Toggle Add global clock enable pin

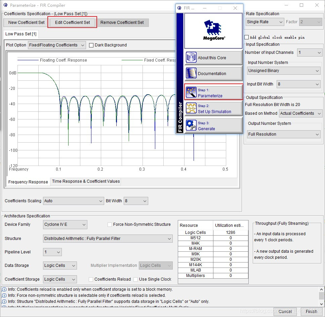(x=246, y=37)
